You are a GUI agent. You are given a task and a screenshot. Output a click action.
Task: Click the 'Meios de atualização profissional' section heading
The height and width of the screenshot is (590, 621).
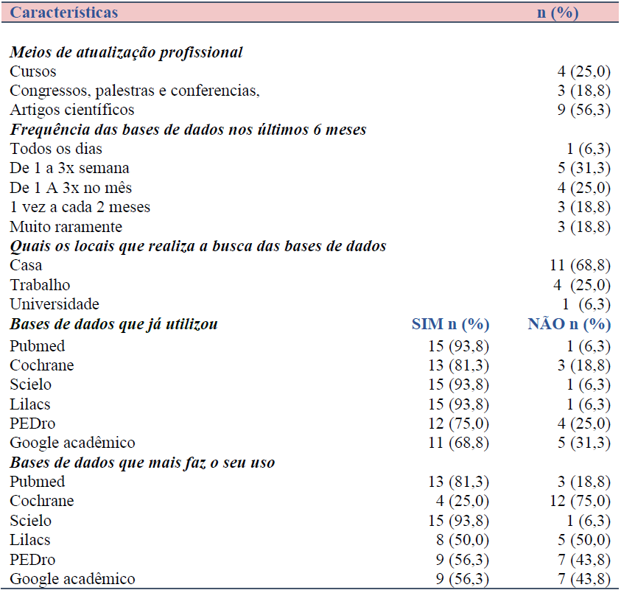(x=126, y=52)
